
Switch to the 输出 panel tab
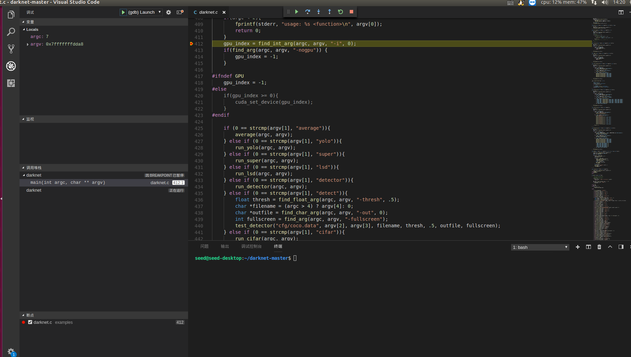coord(225,246)
